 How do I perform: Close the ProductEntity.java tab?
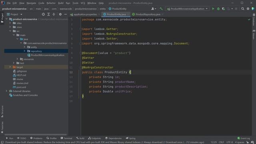[128, 14]
